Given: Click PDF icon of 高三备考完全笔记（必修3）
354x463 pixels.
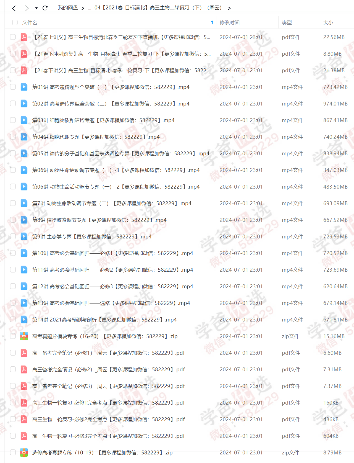Looking at the screenshot, I should point(24,386).
